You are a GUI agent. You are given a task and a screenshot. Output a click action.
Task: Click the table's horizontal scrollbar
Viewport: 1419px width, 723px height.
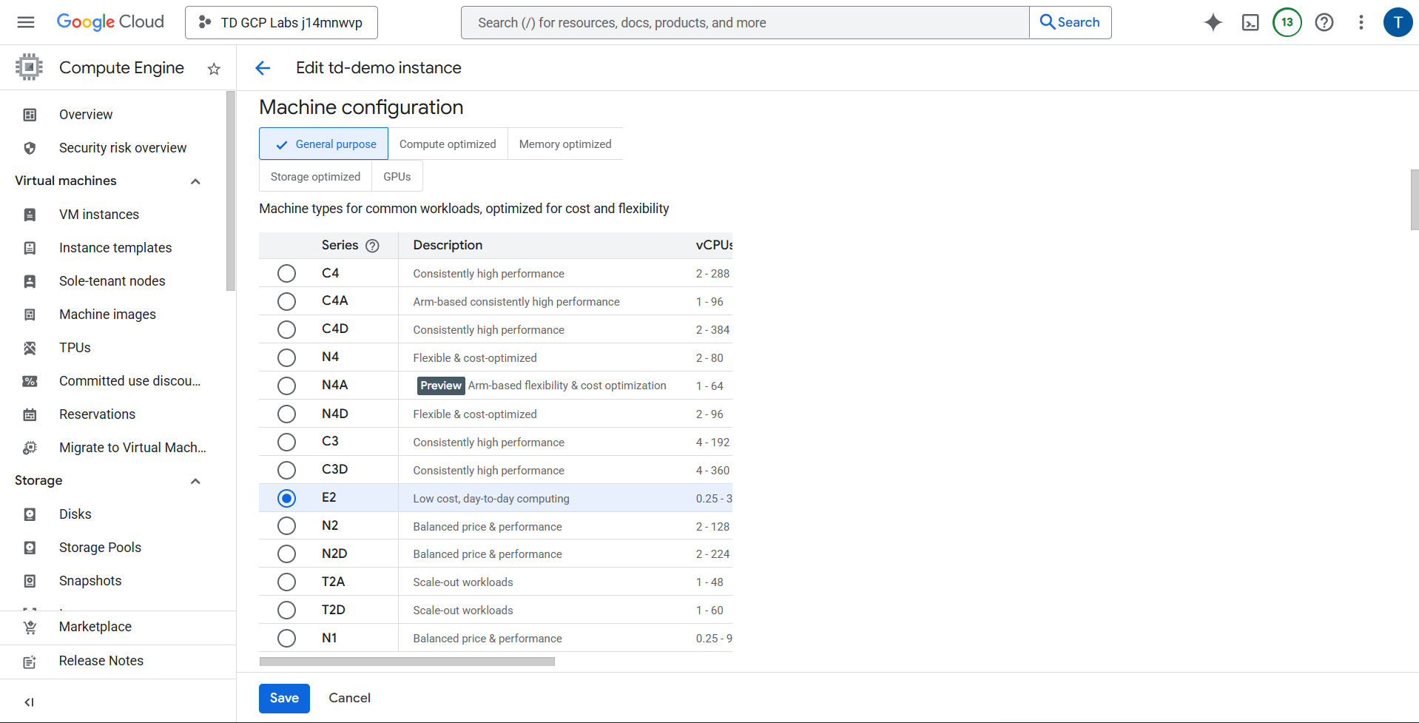pos(407,662)
